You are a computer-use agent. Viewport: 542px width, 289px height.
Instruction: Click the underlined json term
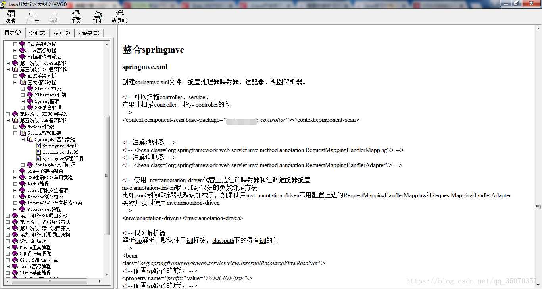click(140, 195)
